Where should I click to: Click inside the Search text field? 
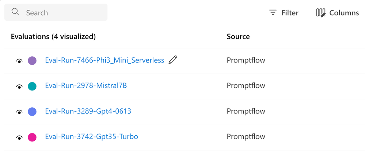pos(62,13)
